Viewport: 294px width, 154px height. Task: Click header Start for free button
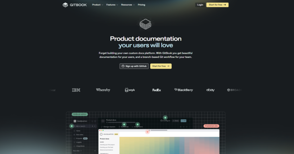point(217,5)
